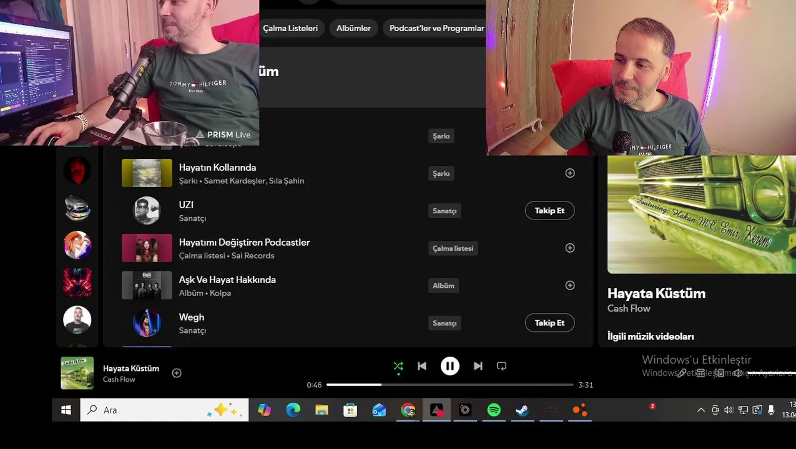
Task: Open Kolpa album artist link
Action: 220,293
